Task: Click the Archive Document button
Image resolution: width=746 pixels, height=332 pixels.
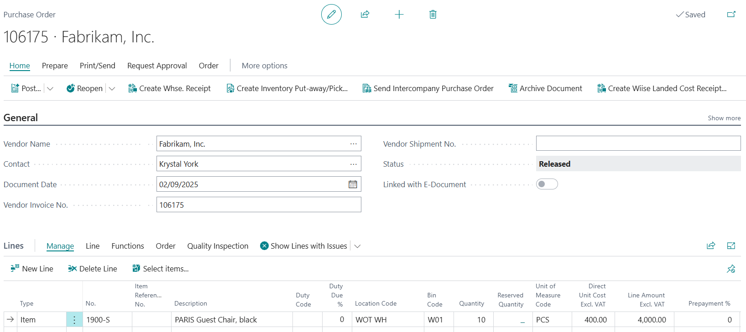Action: [x=545, y=88]
